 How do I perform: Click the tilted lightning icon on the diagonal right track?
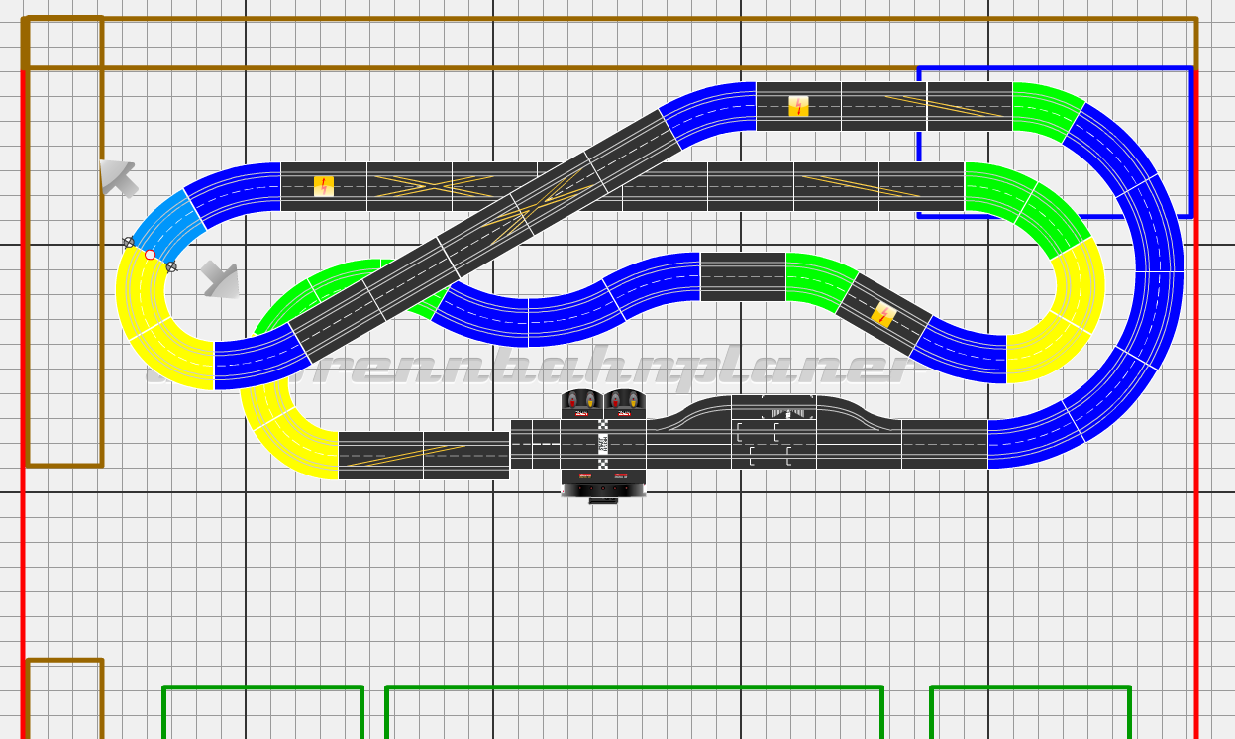click(x=883, y=315)
